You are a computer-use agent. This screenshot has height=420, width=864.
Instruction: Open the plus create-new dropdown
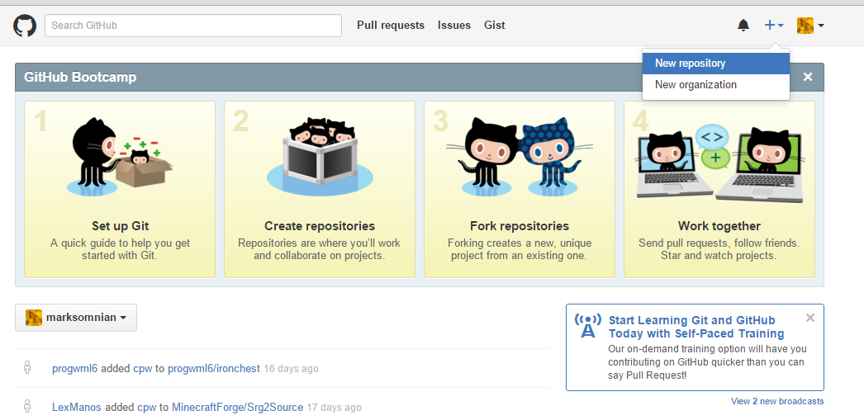click(x=774, y=26)
